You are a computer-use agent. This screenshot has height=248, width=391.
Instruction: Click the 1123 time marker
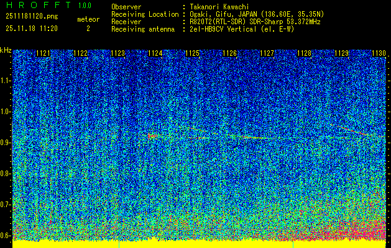[x=117, y=53]
